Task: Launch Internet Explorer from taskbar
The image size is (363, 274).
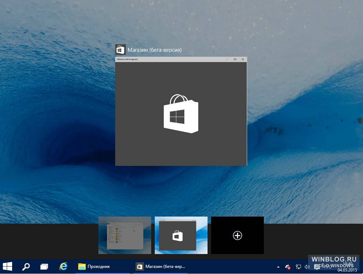Action: 63,267
